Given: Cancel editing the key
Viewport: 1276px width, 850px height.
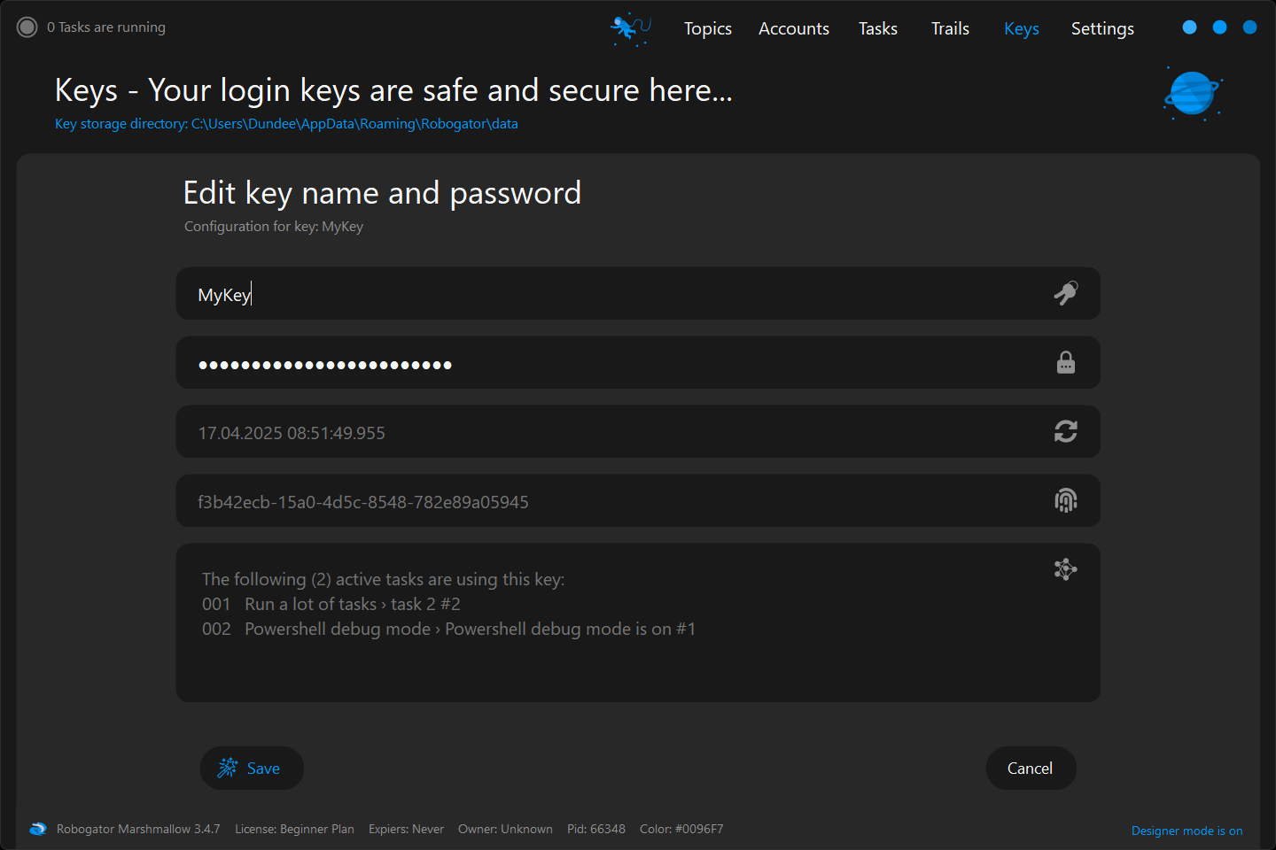Looking at the screenshot, I should coord(1030,768).
